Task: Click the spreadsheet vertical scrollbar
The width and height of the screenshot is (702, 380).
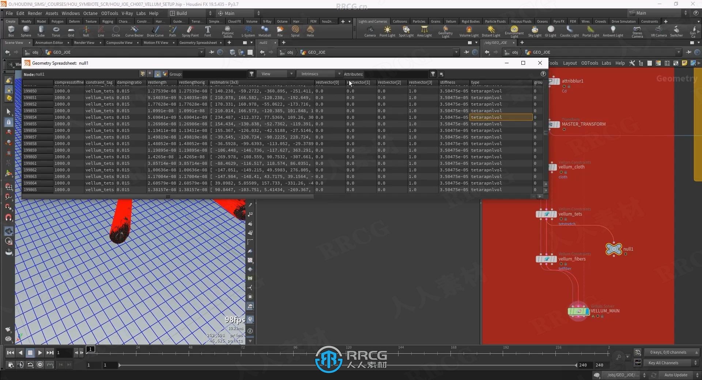Action: point(546,133)
